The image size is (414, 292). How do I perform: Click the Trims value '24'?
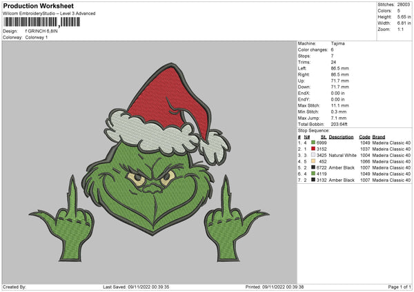333,62
